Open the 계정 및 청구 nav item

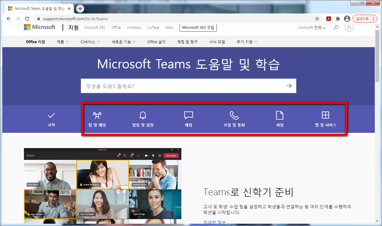pyautogui.click(x=187, y=42)
